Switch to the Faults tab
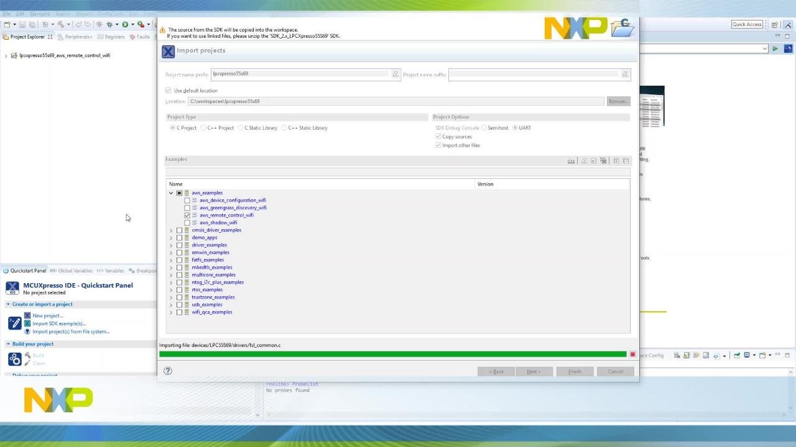Viewport: 796px width, 447px height. (140, 37)
